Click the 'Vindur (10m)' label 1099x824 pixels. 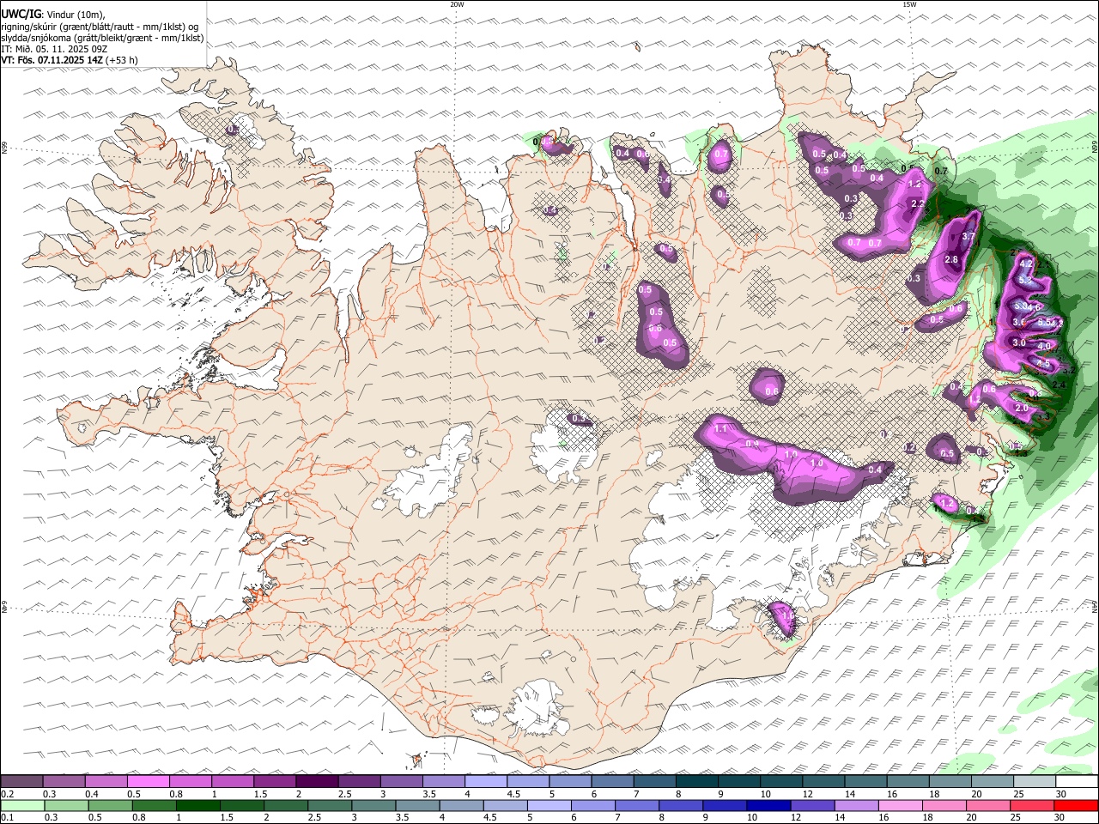(x=75, y=15)
